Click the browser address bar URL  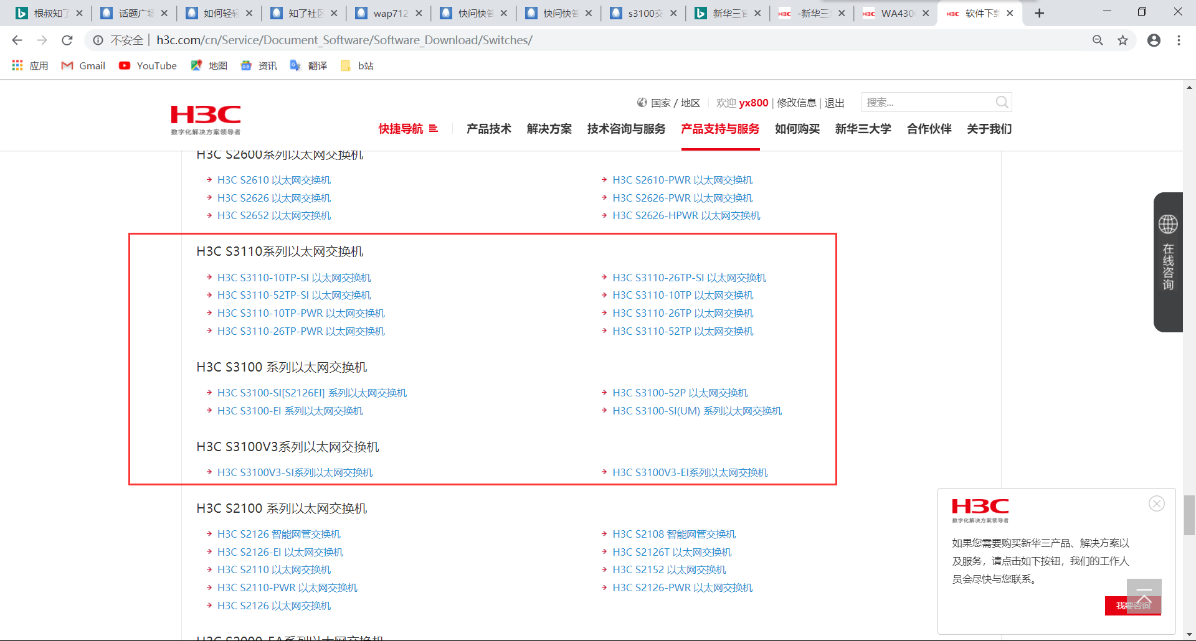(x=344, y=40)
